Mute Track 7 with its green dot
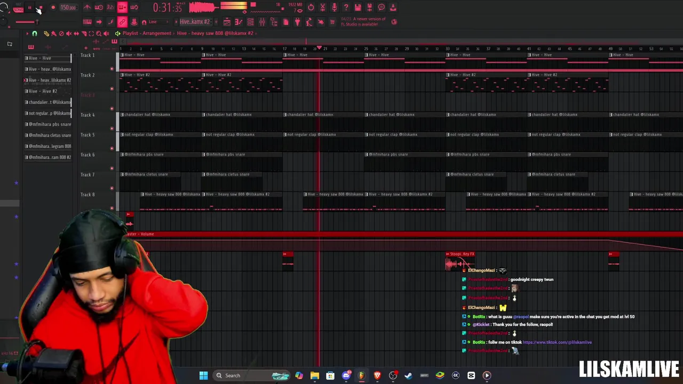 [x=112, y=188]
